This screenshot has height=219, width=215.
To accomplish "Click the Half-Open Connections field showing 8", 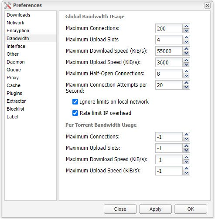I will [169, 74].
